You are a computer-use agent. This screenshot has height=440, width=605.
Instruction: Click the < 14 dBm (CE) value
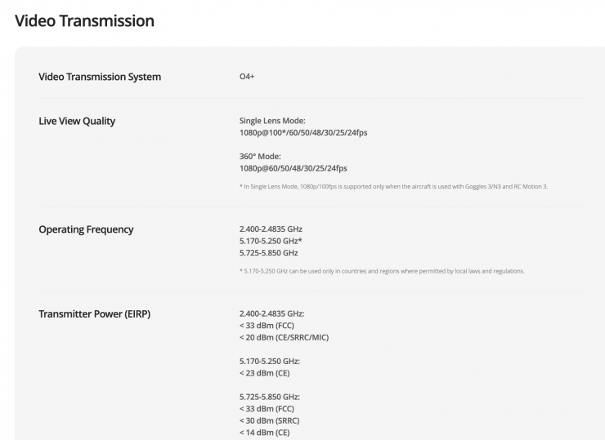click(264, 432)
